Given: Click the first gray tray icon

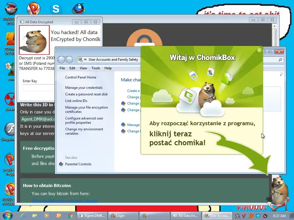Looking at the screenshot, I should (237, 216).
